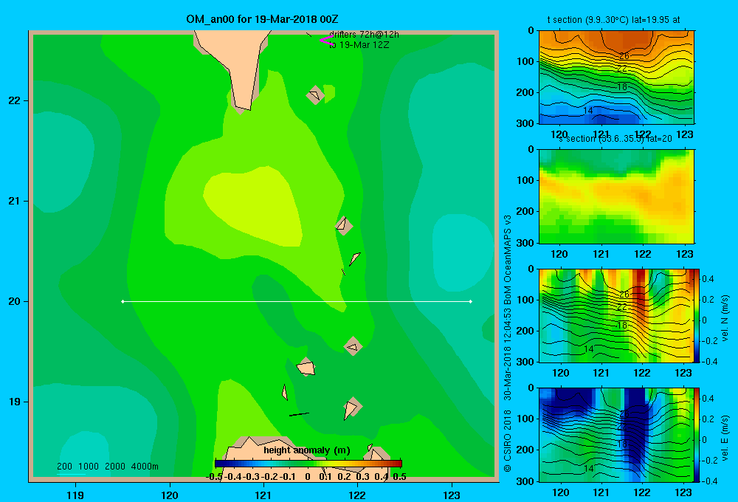Screen dimensions: 738x502
Task: Click the depth label 100 on the temperature section
Action: (525, 61)
